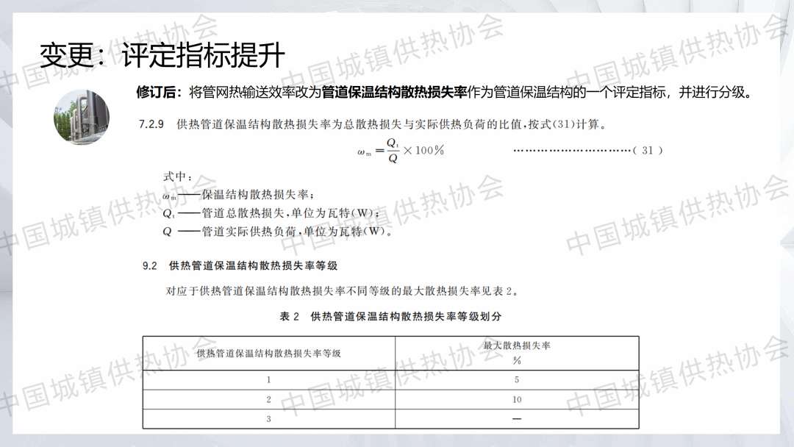This screenshot has width=794, height=447.
Task: Click section heading "9.2 供热管道保温结构散热损失率等级"
Action: tap(240, 265)
